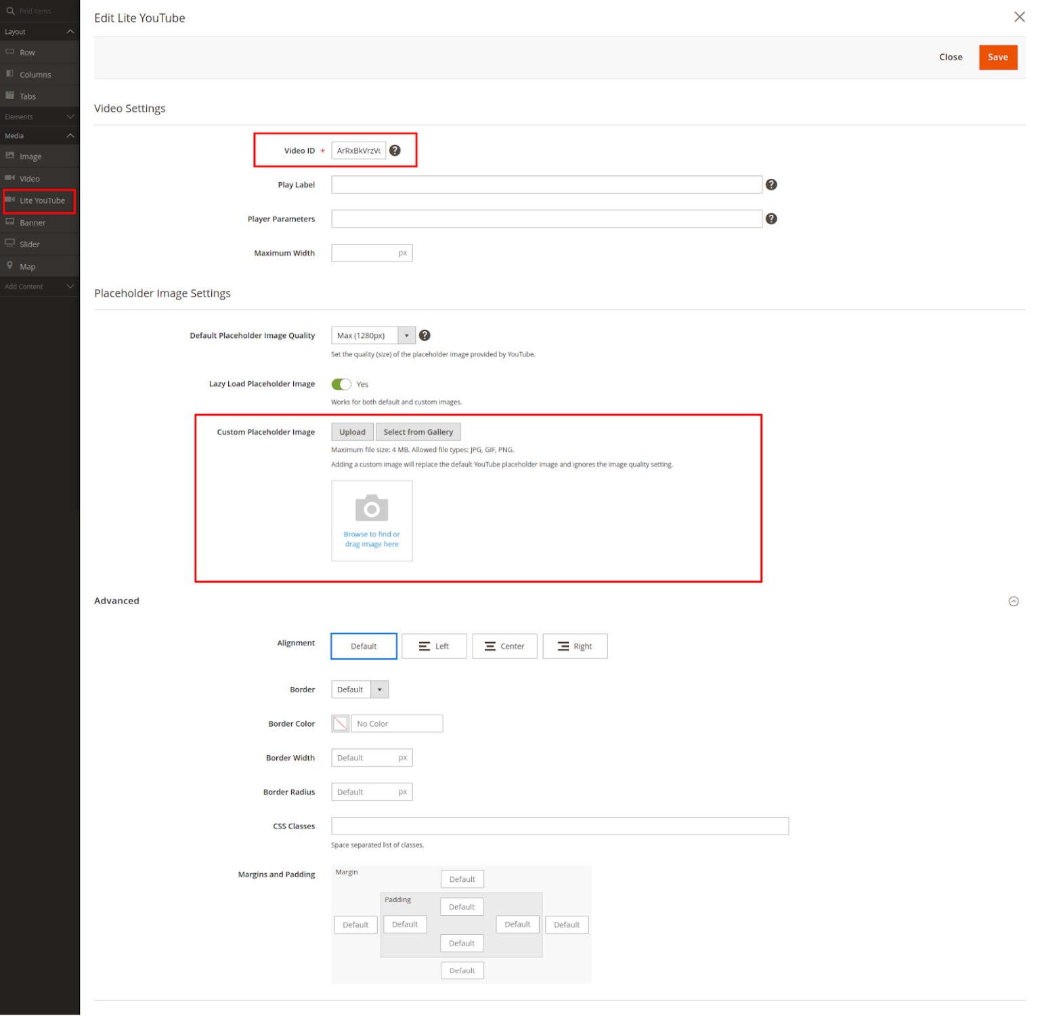The height and width of the screenshot is (1016, 1040).
Task: Open the Border Color picker
Action: [340, 723]
